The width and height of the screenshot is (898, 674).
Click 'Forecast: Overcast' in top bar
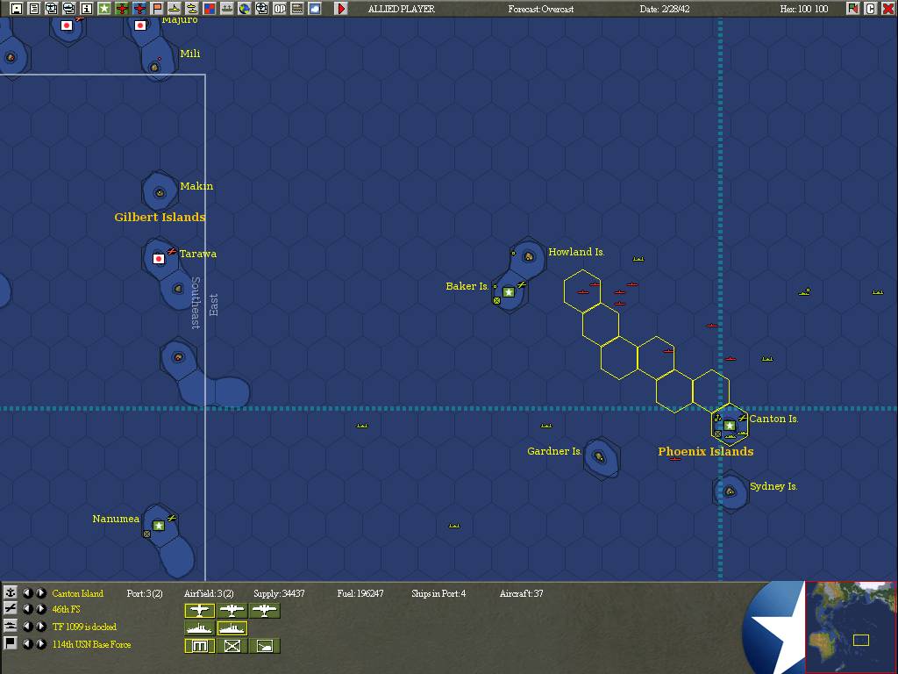point(540,9)
